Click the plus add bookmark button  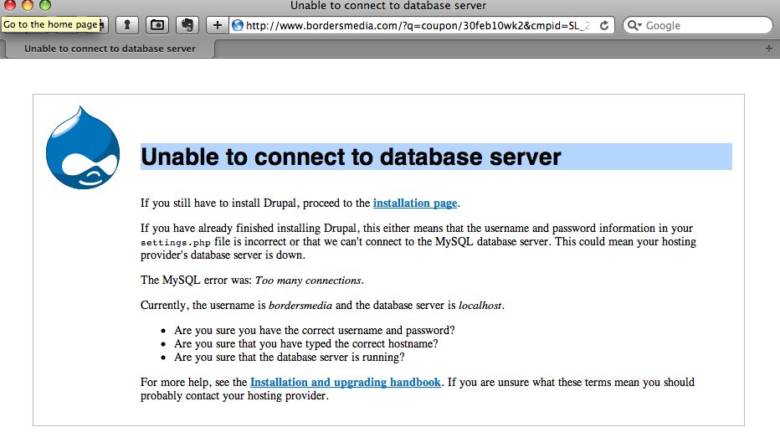(x=218, y=25)
